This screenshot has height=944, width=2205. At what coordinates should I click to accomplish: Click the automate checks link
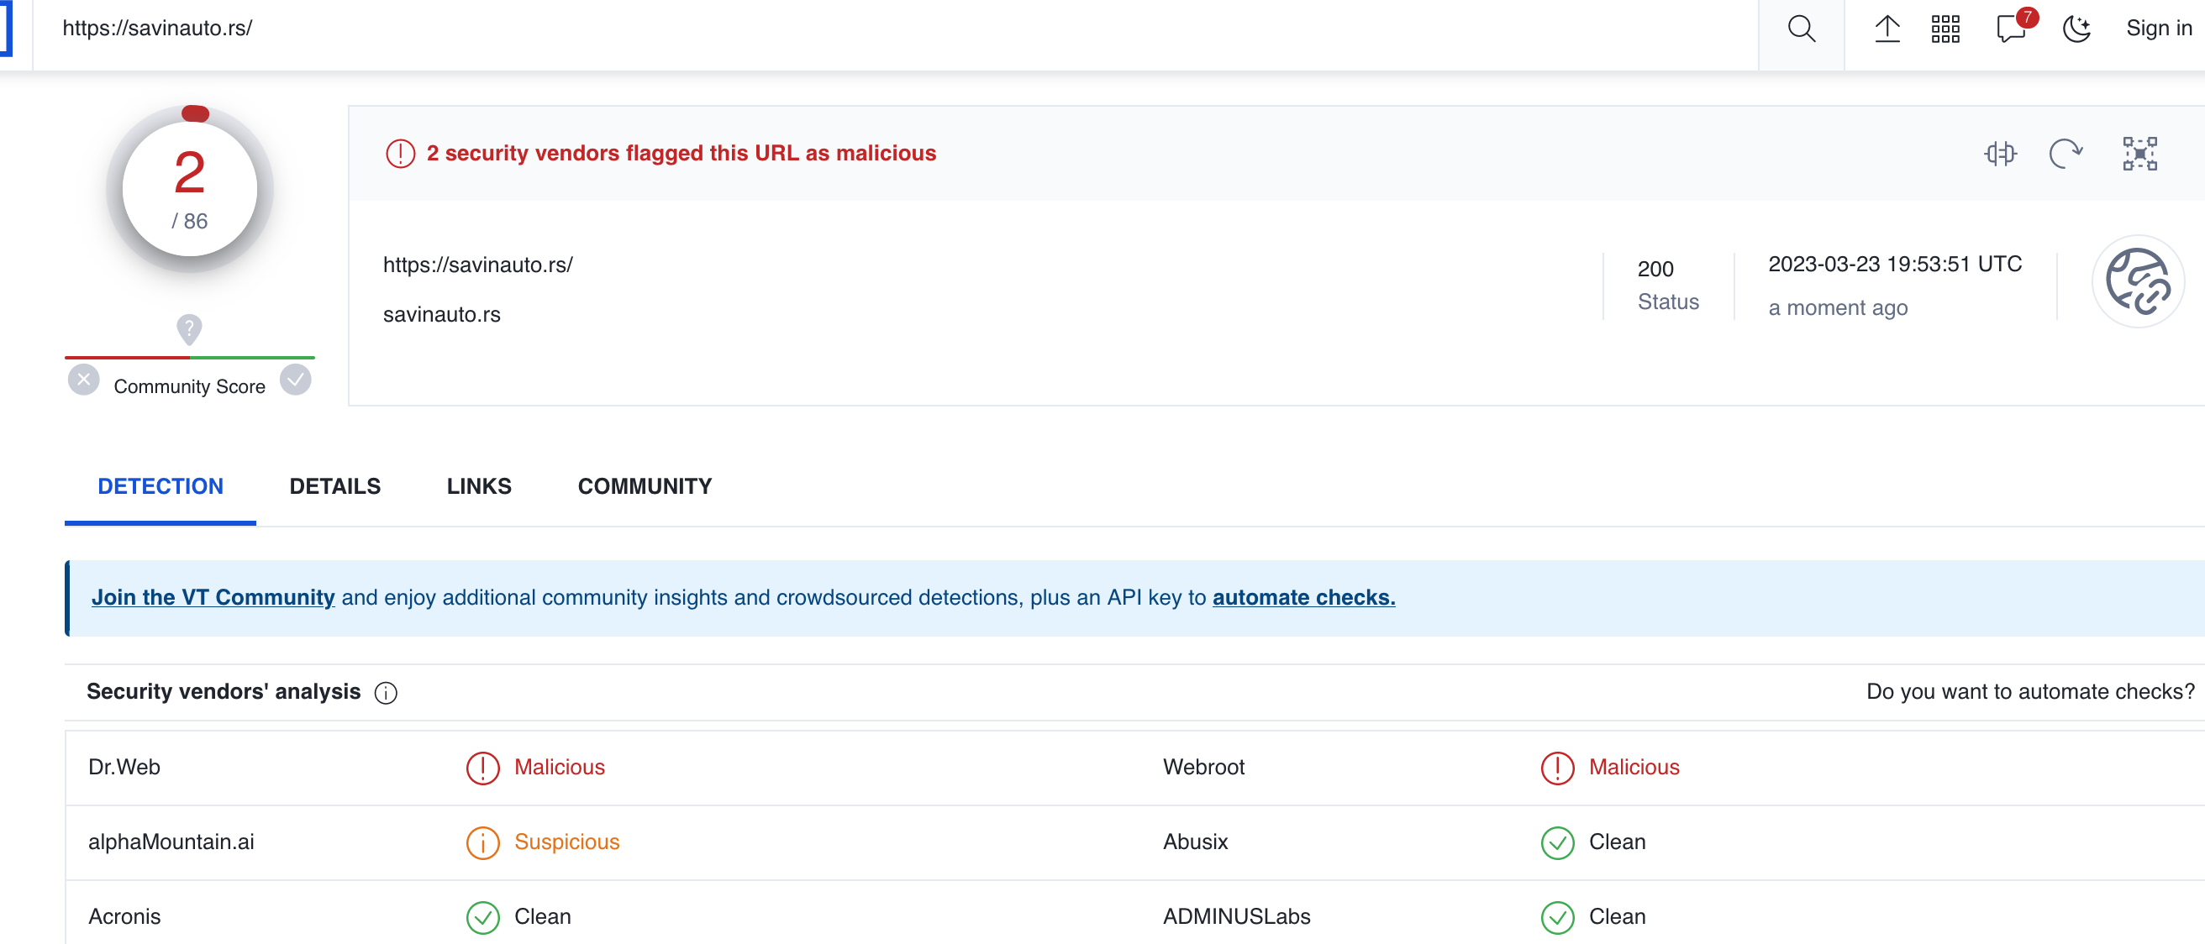point(1303,596)
